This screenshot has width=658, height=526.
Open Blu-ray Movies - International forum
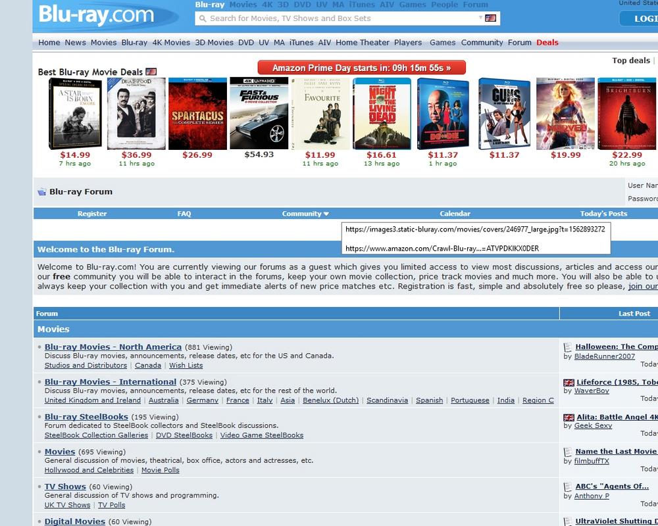click(x=111, y=382)
